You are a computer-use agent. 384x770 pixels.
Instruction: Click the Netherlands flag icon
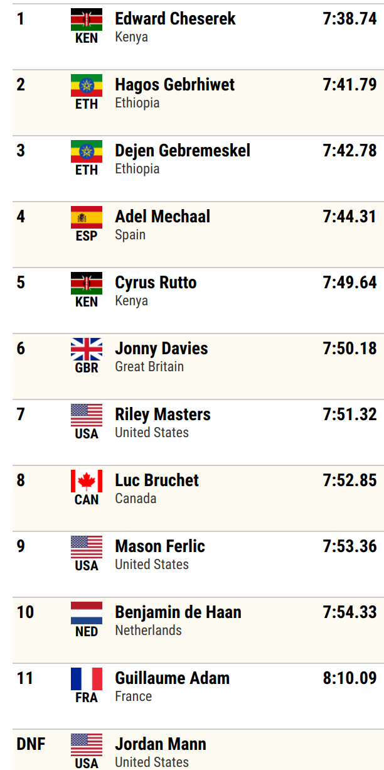tap(87, 613)
